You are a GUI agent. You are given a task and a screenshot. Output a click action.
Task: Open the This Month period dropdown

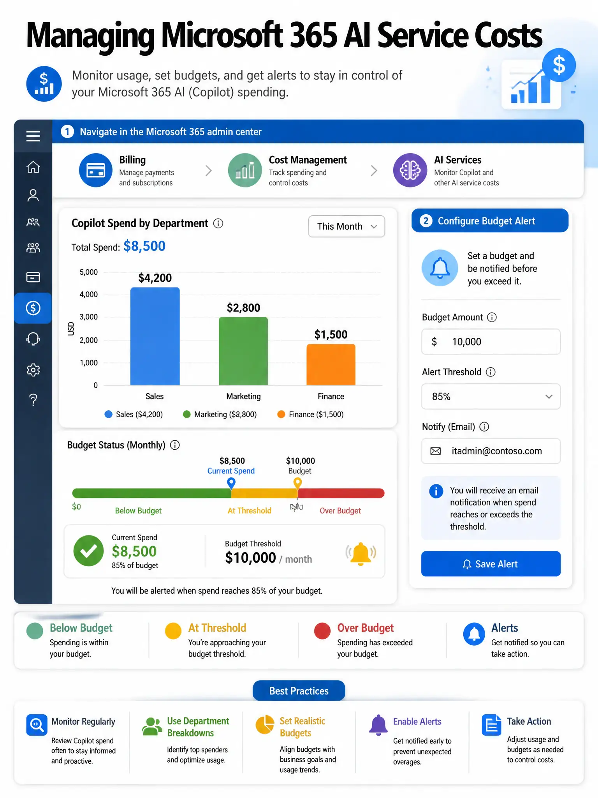pyautogui.click(x=346, y=226)
